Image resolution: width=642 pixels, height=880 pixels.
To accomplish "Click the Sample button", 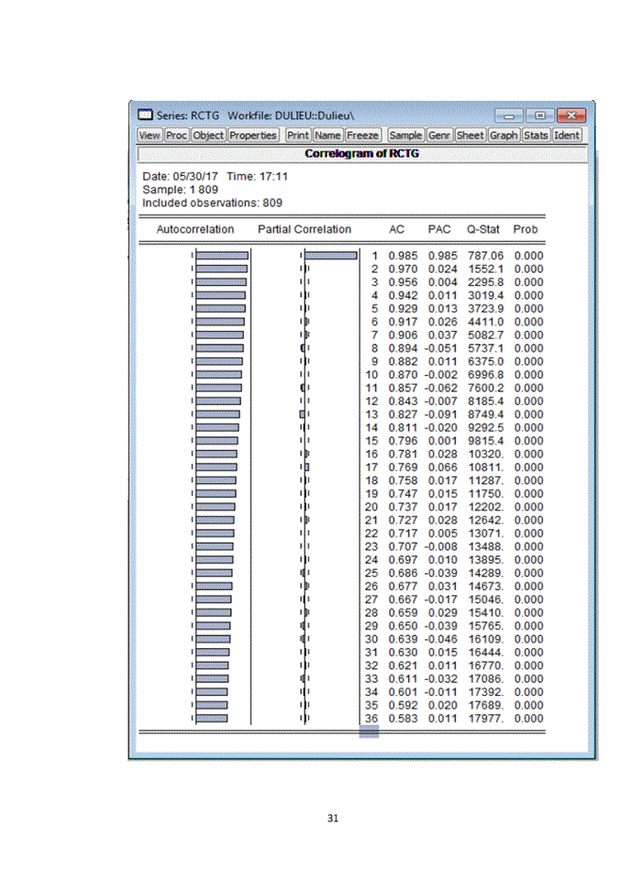I will [405, 135].
